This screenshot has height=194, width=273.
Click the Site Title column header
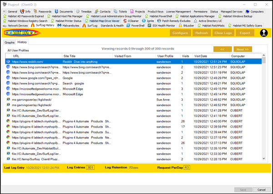pos(87,56)
